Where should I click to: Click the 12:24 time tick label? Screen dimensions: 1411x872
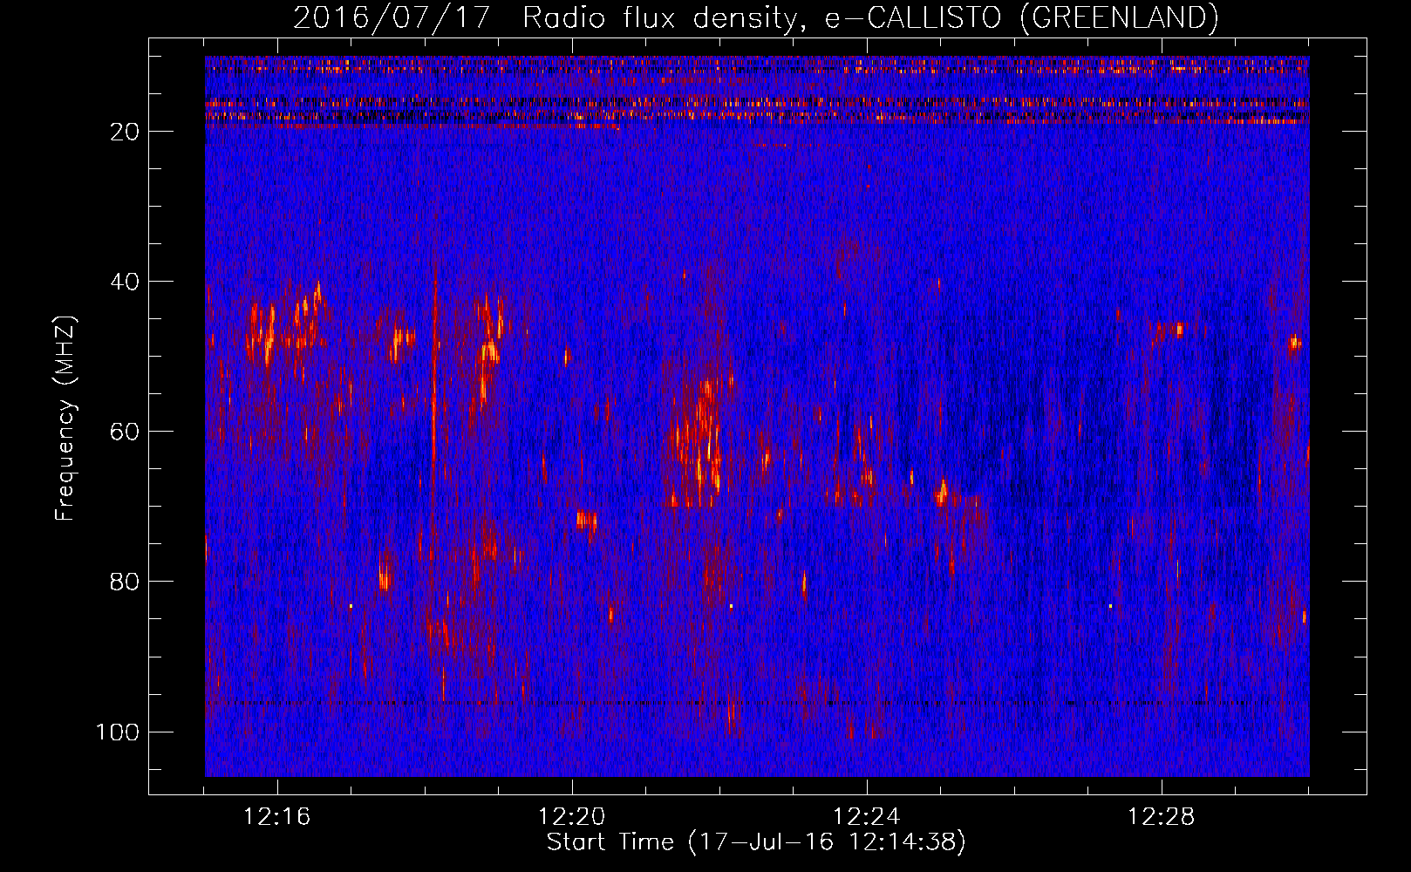point(866,816)
